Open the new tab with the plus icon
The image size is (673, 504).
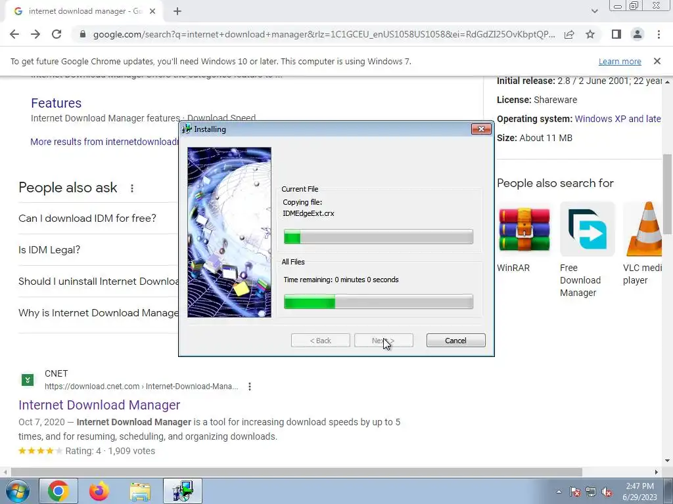point(177,11)
